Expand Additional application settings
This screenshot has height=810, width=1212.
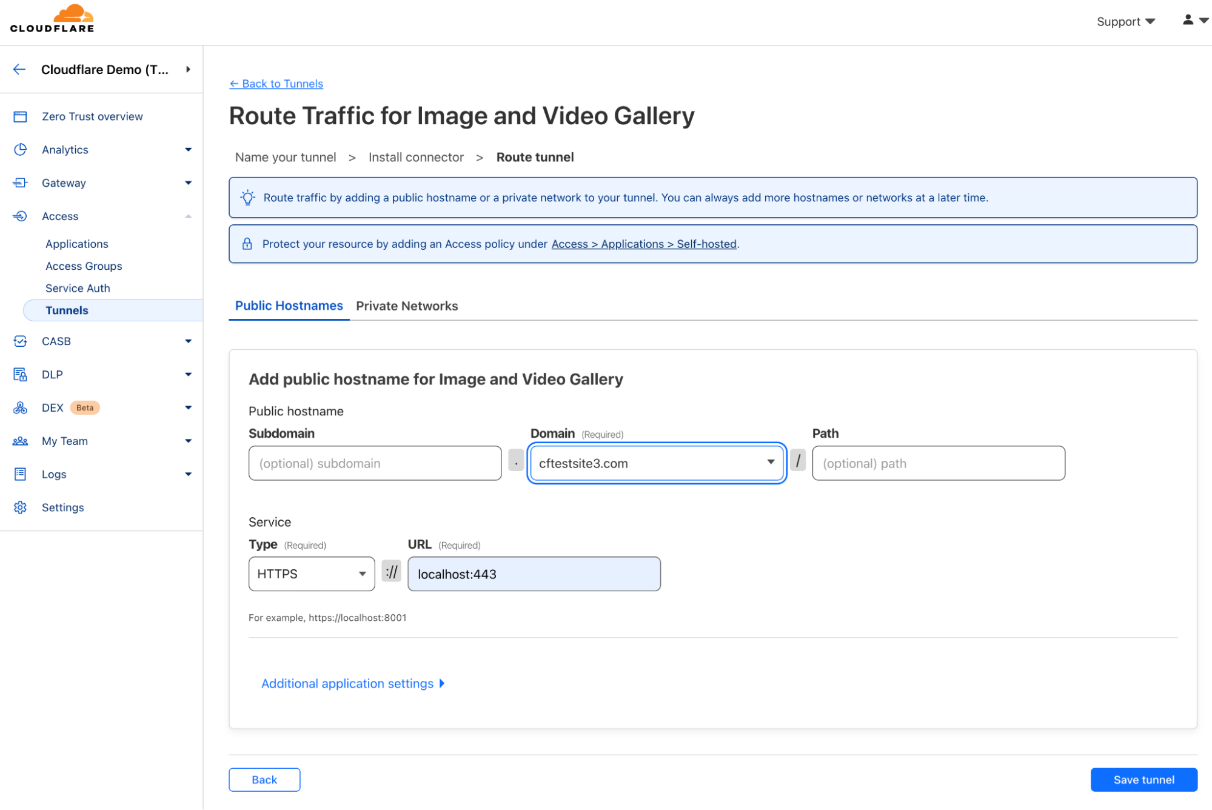(352, 683)
